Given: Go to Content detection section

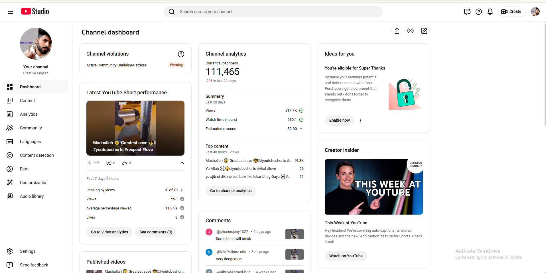Looking at the screenshot, I should click(37, 155).
